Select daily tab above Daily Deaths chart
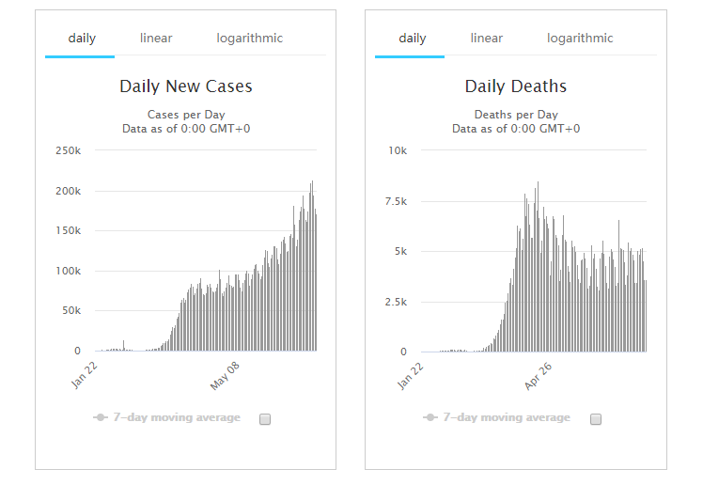The height and width of the screenshot is (485, 703). pos(413,39)
